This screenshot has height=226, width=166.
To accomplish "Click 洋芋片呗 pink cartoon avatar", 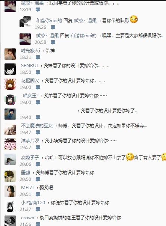I will point(10,144).
